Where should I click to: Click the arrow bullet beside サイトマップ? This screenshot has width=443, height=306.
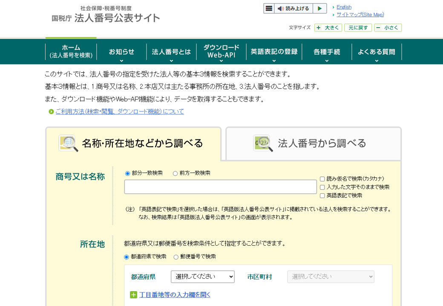click(334, 14)
